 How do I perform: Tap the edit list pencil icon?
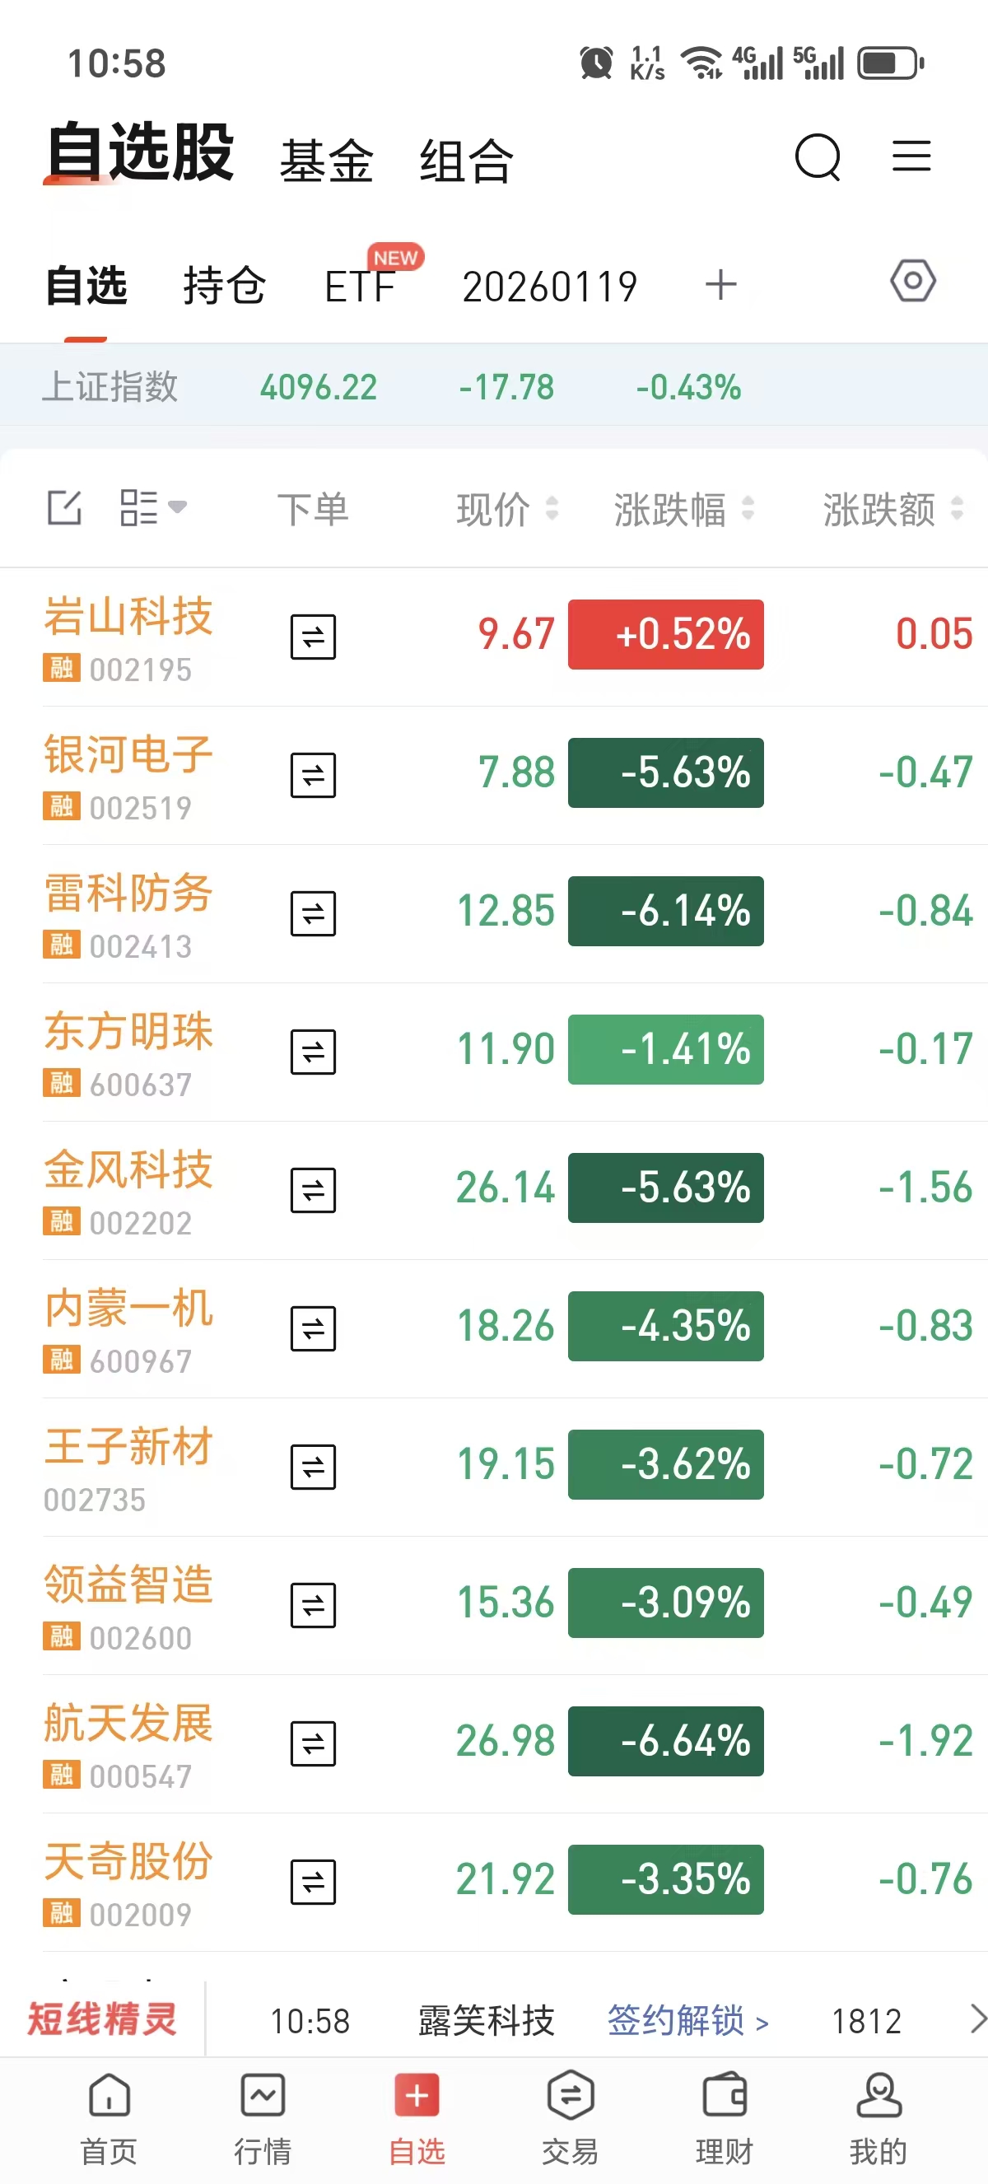click(x=64, y=509)
